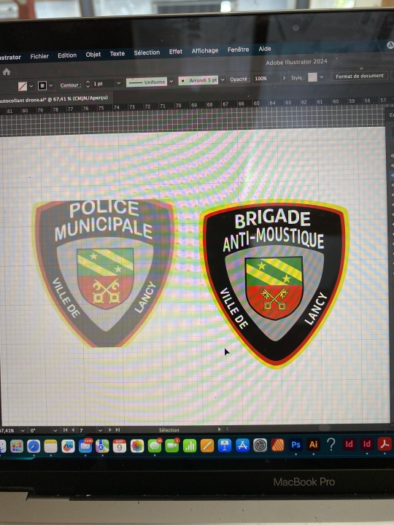394x525 pixels.
Task: Go to last artboard
Action: click(x=117, y=430)
